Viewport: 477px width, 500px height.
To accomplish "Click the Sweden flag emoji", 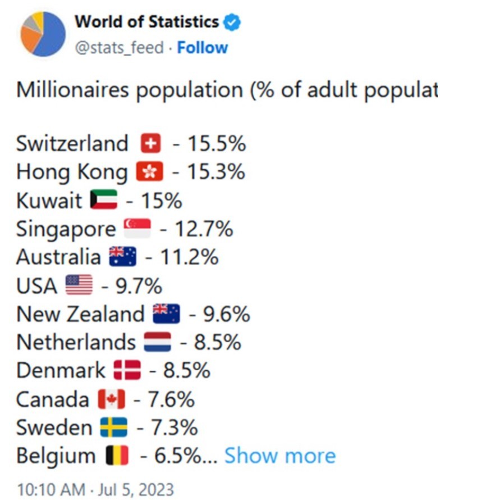I will point(114,428).
